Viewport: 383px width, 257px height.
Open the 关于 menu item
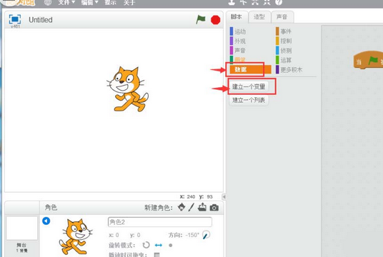coord(129,2)
